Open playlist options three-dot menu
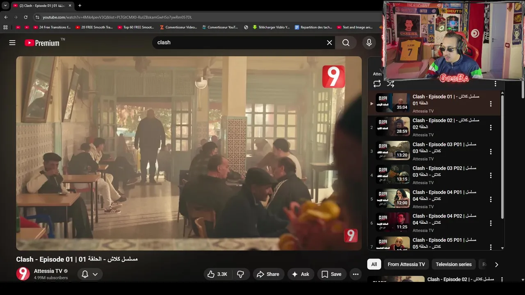The width and height of the screenshot is (525, 295). (x=495, y=84)
